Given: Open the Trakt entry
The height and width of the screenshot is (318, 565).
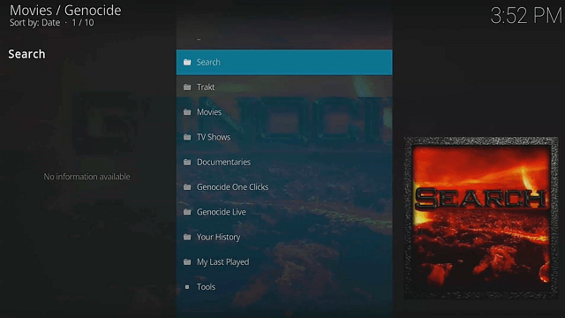Looking at the screenshot, I should coord(284,87).
